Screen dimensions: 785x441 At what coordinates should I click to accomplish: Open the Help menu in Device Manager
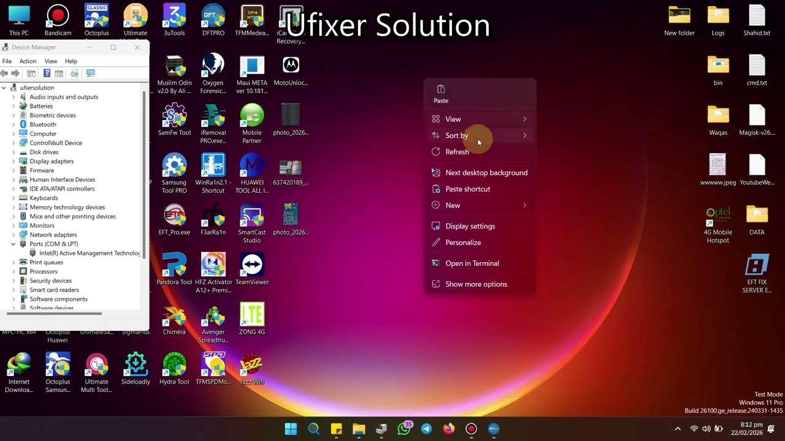(71, 61)
